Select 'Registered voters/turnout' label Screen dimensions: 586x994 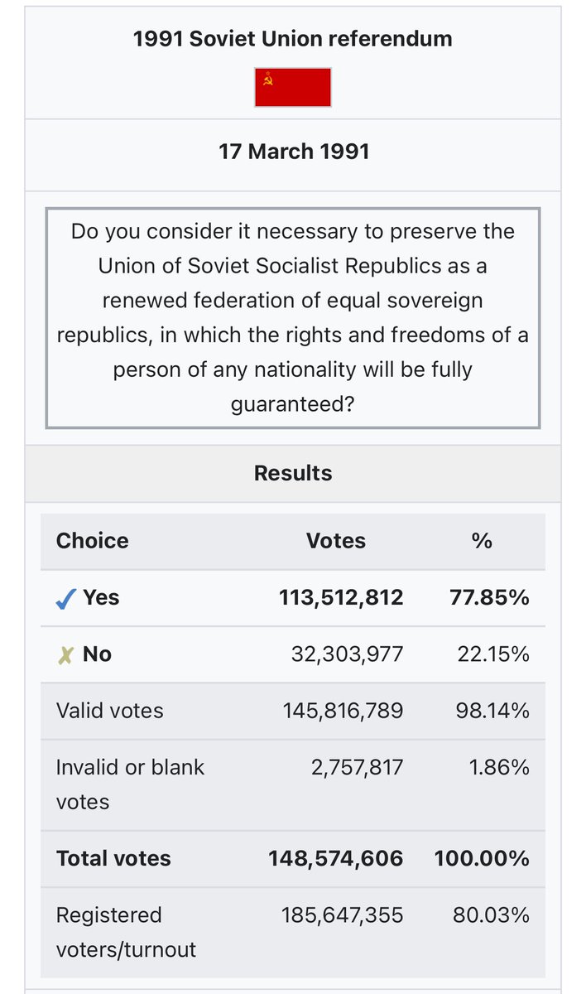(126, 932)
